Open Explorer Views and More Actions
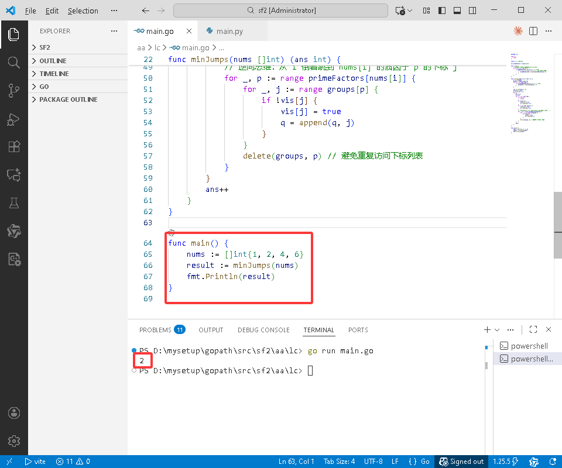This screenshot has height=468, width=562. click(114, 31)
